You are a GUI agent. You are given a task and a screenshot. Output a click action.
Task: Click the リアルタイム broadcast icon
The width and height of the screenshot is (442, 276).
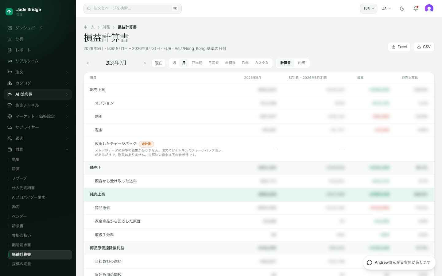[x=10, y=61]
